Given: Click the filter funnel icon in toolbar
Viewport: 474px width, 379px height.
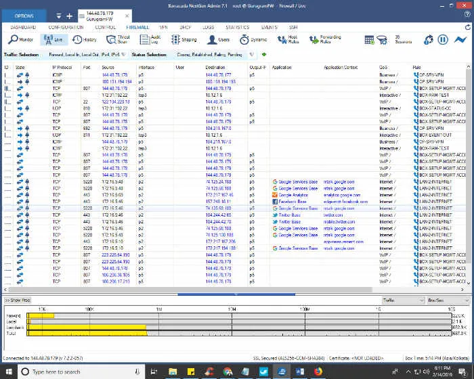Looking at the screenshot, I should (x=382, y=40).
